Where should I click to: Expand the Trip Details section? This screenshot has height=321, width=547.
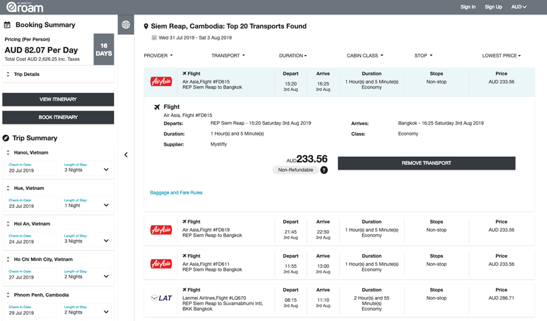pyautogui.click(x=58, y=74)
